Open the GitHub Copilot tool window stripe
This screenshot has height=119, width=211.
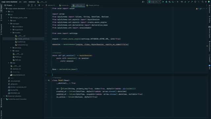pyautogui.click(x=210, y=32)
